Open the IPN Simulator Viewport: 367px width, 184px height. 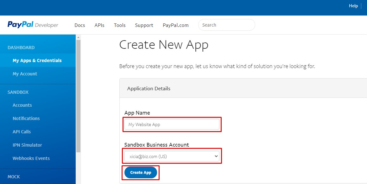pyautogui.click(x=27, y=145)
